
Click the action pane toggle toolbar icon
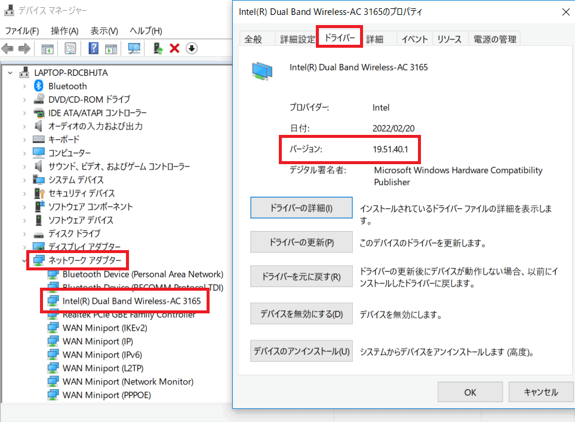point(110,48)
